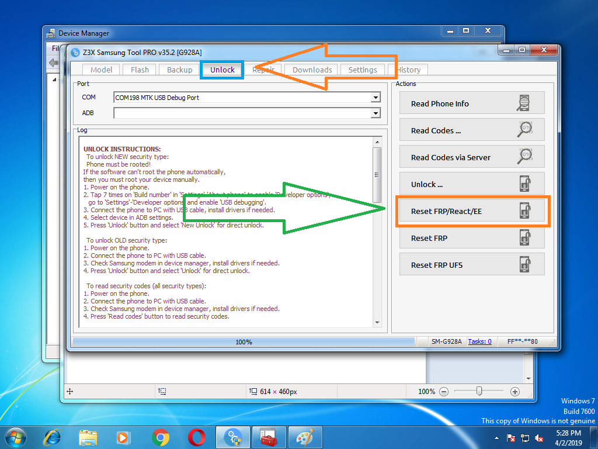This screenshot has height=449, width=598.
Task: Click the 100% progress bar
Action: [244, 341]
